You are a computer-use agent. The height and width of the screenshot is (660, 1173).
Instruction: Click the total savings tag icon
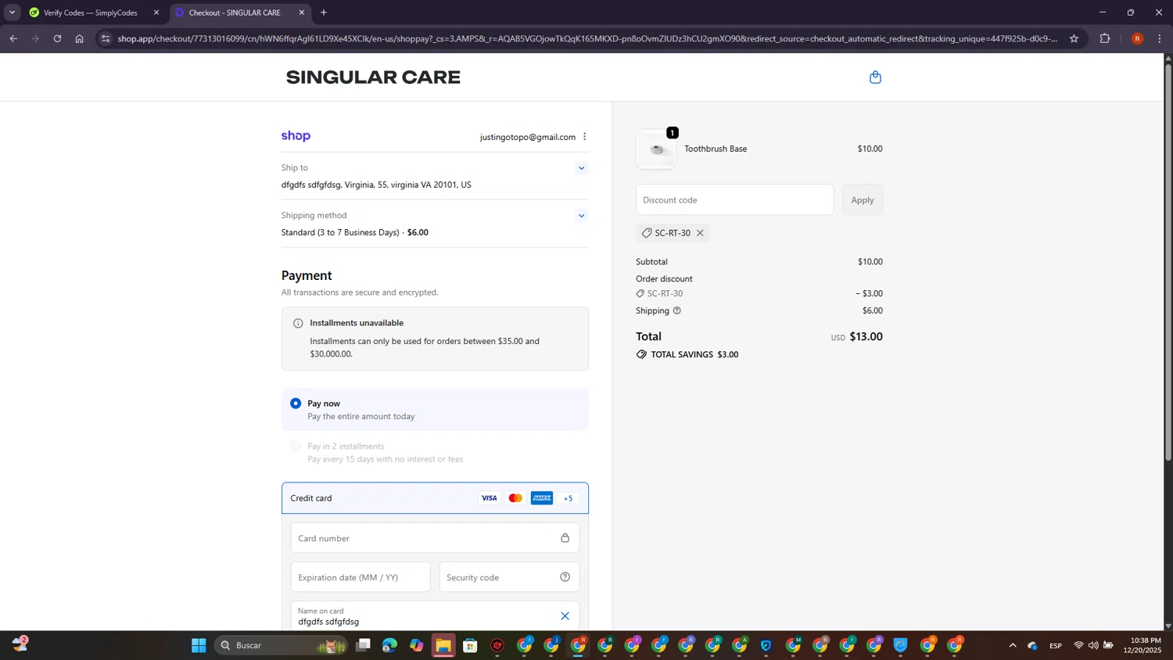point(641,354)
